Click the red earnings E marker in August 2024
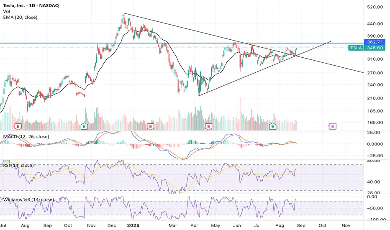This screenshot has width=390, height=230. coord(18,126)
